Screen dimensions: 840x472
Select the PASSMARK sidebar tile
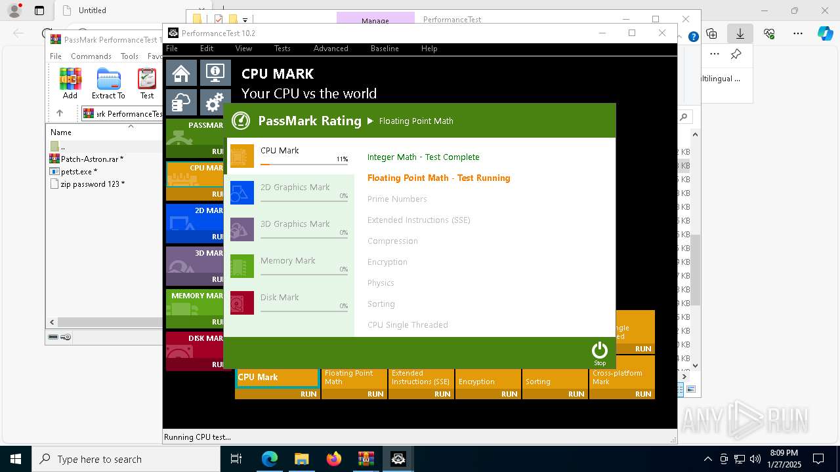pos(195,138)
